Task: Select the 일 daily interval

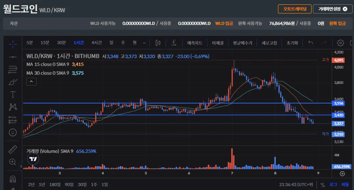Action: pos(111,43)
